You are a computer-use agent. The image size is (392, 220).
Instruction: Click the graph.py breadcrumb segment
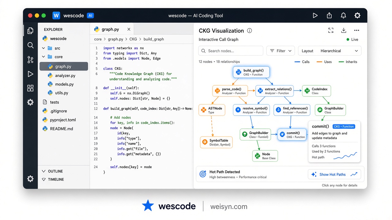tap(115, 39)
